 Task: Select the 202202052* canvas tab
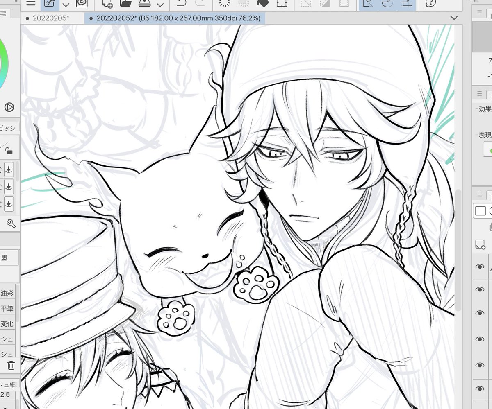pos(175,18)
